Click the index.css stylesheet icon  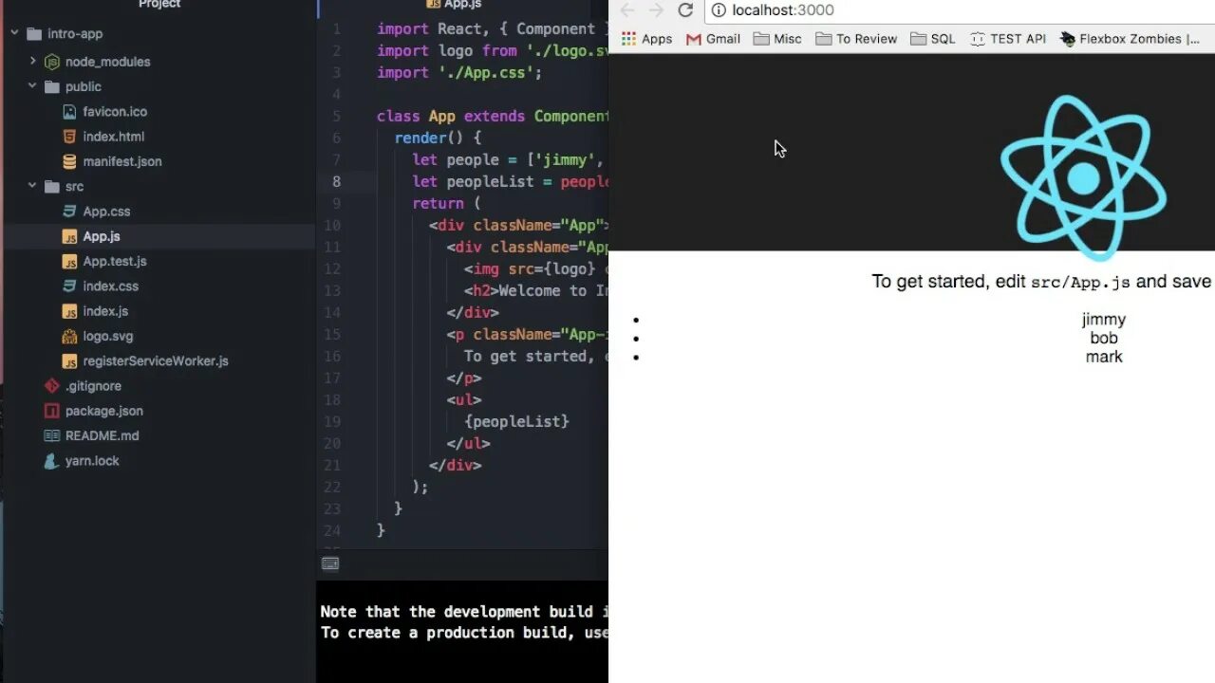[69, 286]
